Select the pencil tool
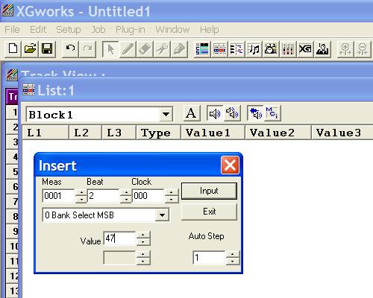Screen dimensions: 373x298 (x=128, y=48)
